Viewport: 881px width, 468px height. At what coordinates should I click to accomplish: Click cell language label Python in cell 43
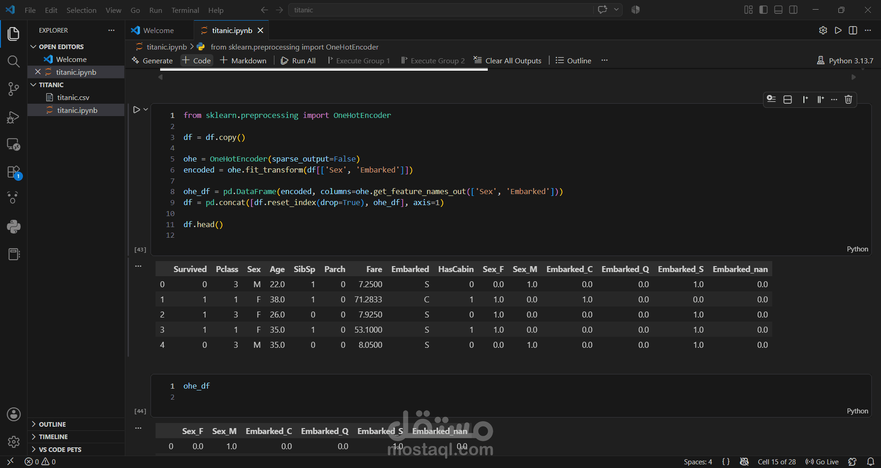pyautogui.click(x=857, y=249)
